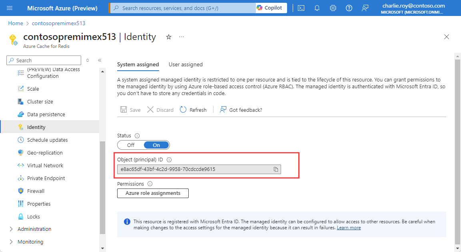Open portal settings gear icon
The image size is (461, 252).
tap(333, 8)
